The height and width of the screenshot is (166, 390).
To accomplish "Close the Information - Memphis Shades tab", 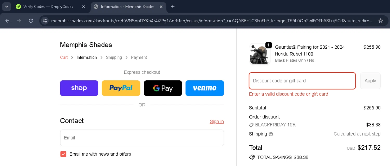I will tap(161, 7).
